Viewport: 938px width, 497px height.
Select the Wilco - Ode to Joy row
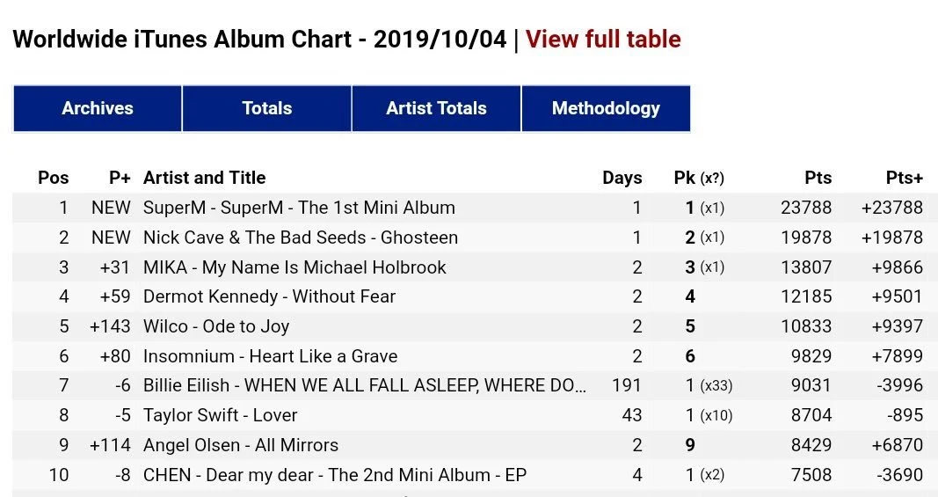pos(216,326)
